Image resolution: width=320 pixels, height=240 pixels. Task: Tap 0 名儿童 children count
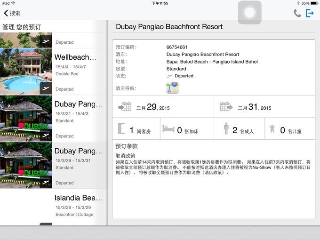[291, 130]
